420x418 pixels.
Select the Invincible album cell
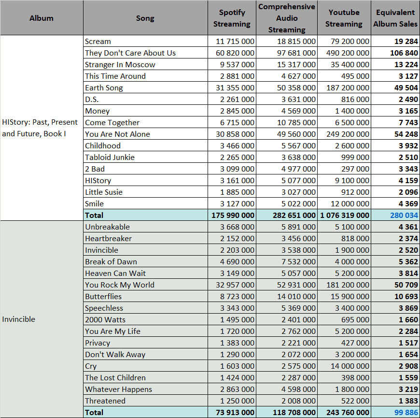pos(42,319)
